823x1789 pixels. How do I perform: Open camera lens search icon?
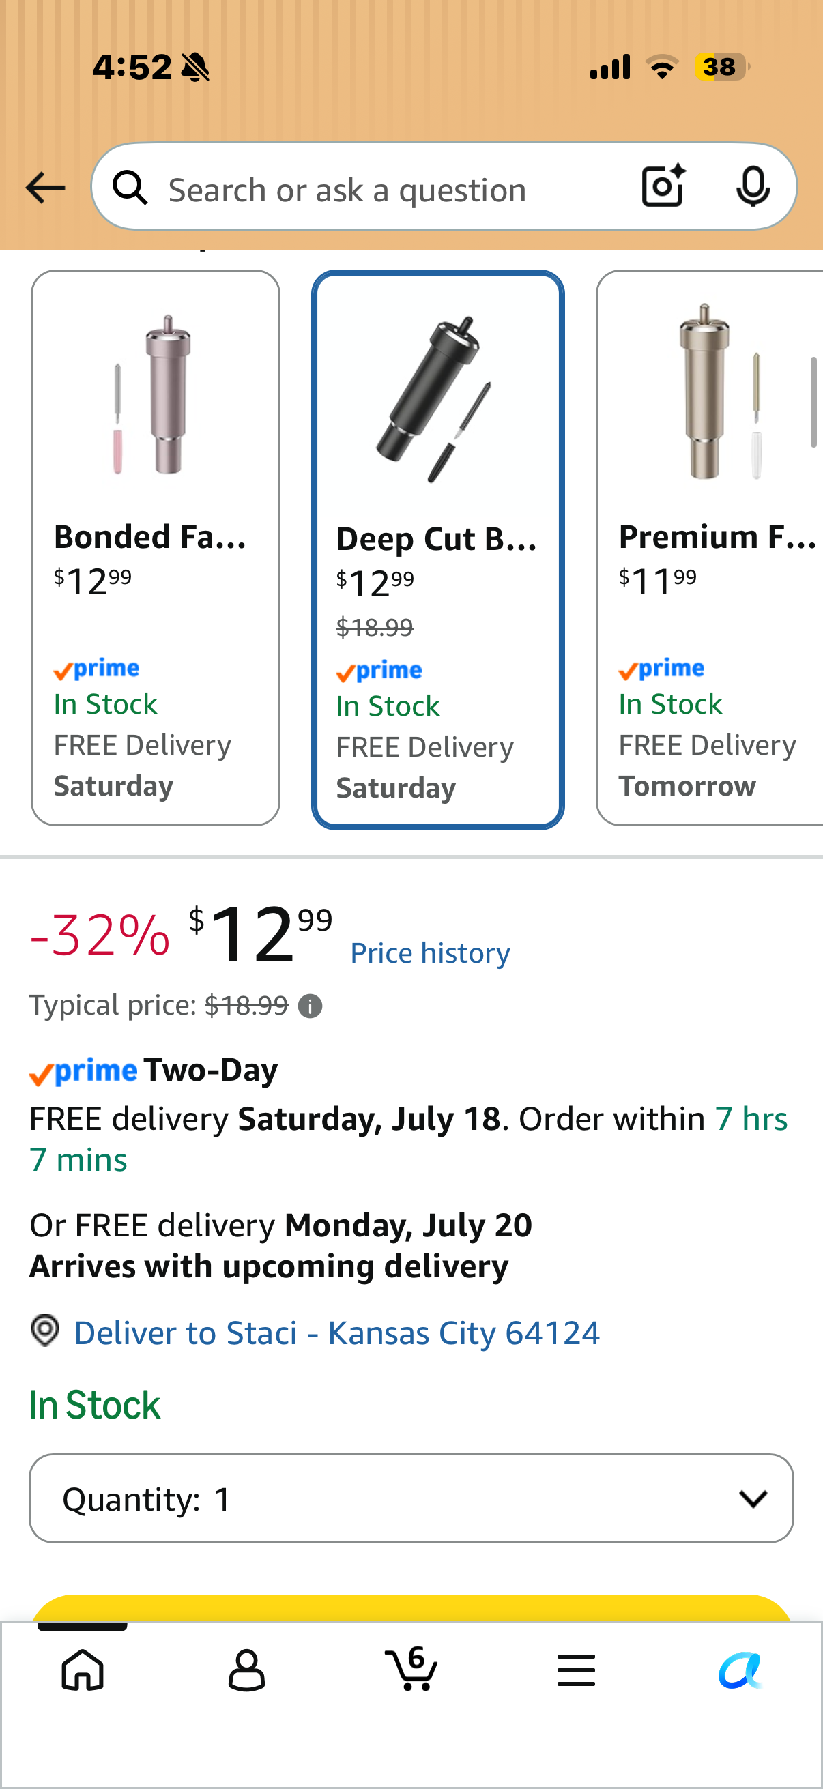pyautogui.click(x=663, y=186)
